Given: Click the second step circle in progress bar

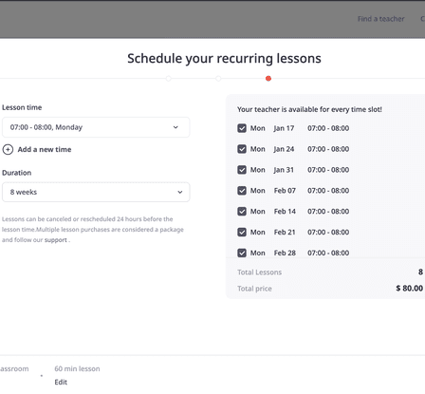Looking at the screenshot, I should pyautogui.click(x=218, y=79).
